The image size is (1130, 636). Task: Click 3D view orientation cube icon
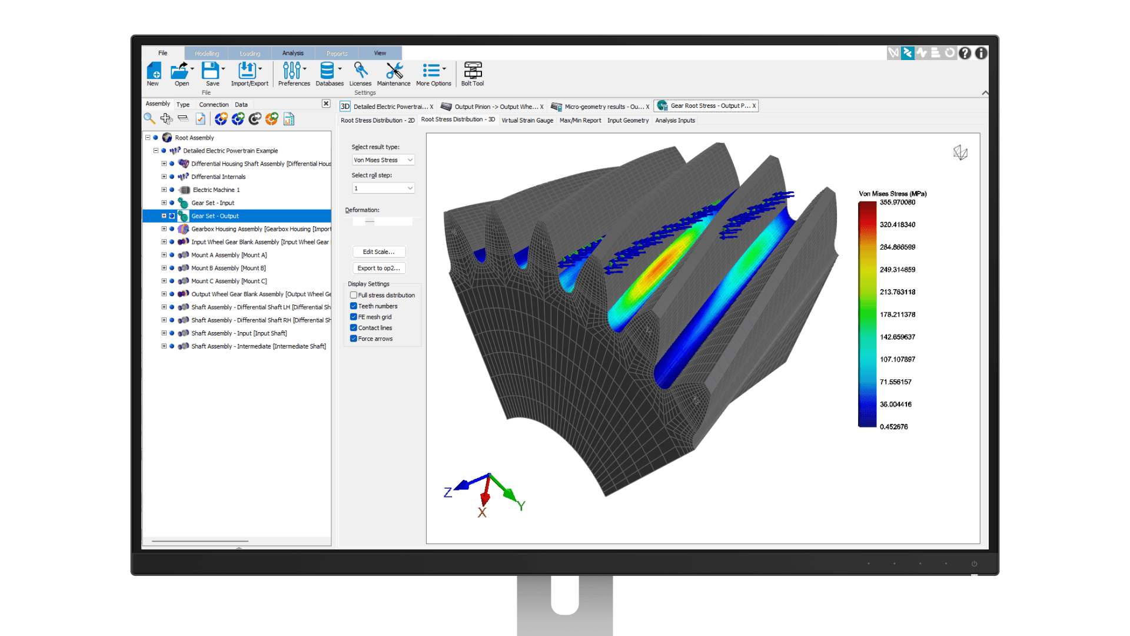coord(960,153)
